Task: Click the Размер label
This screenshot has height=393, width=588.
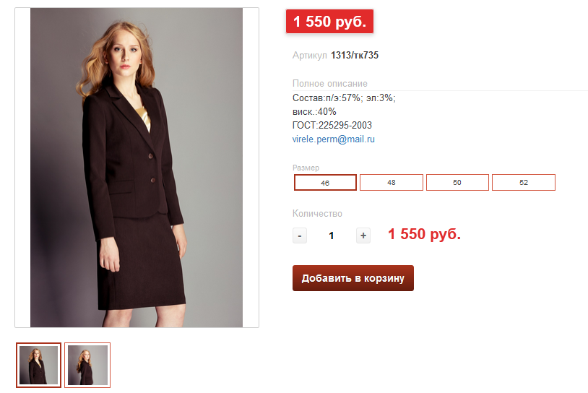Action: [x=306, y=168]
